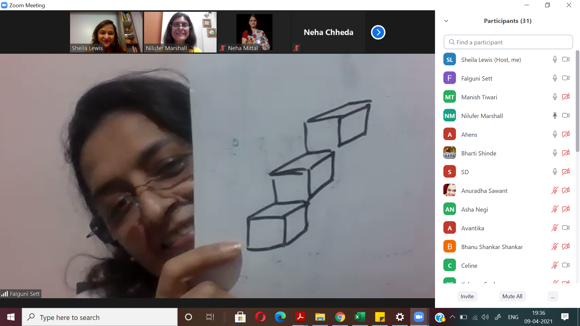Show hidden system tray icons arrow
This screenshot has height=326, width=580.
tap(452, 317)
